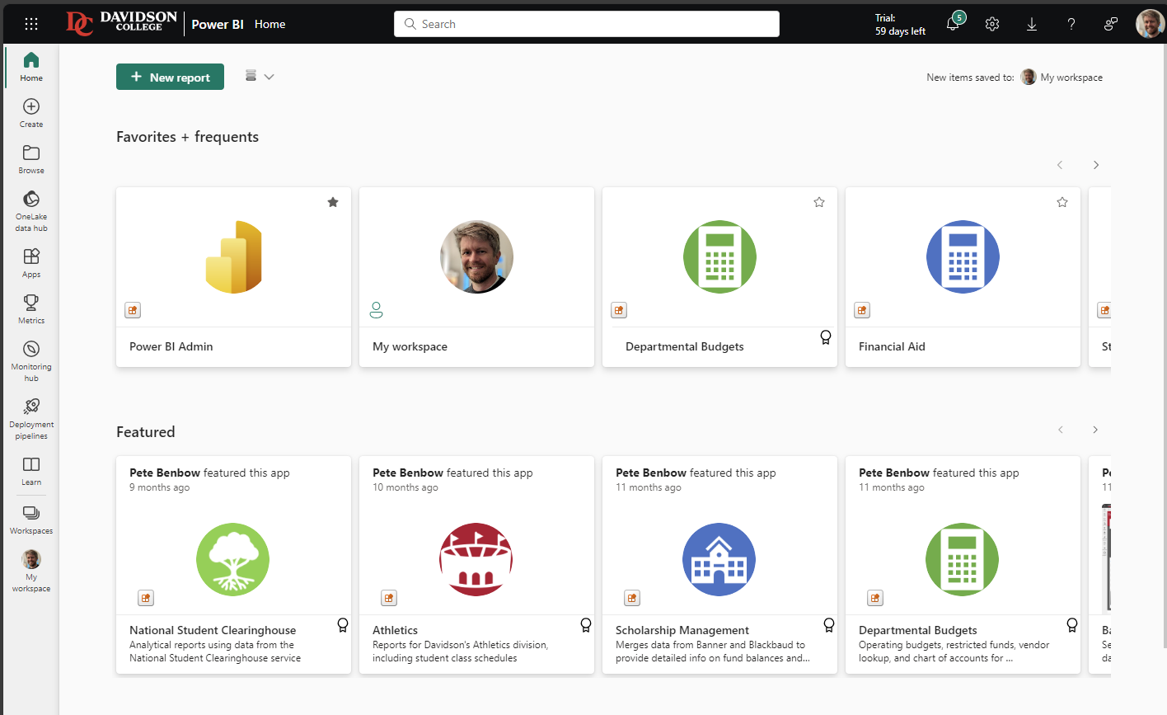This screenshot has width=1167, height=715.
Task: Show next Featured items
Action: click(x=1095, y=430)
